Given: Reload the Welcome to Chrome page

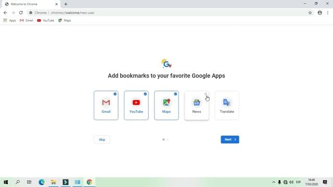Looking at the screenshot, I should pyautogui.click(x=21, y=12).
